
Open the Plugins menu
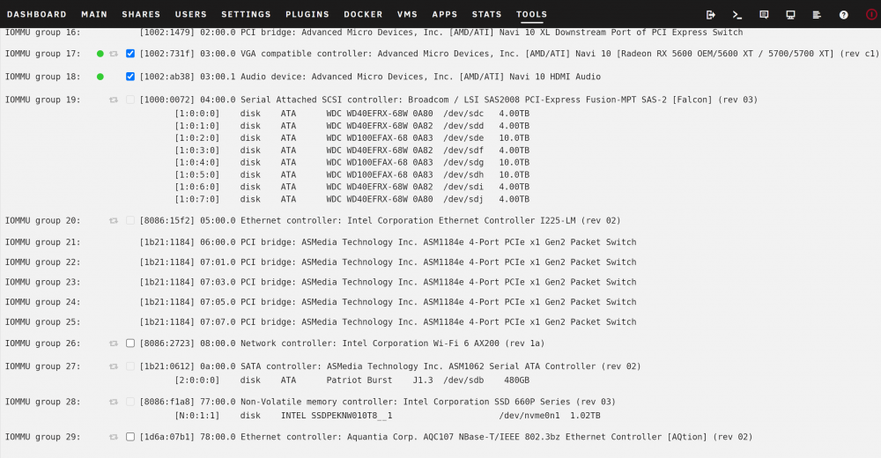pyautogui.click(x=307, y=15)
